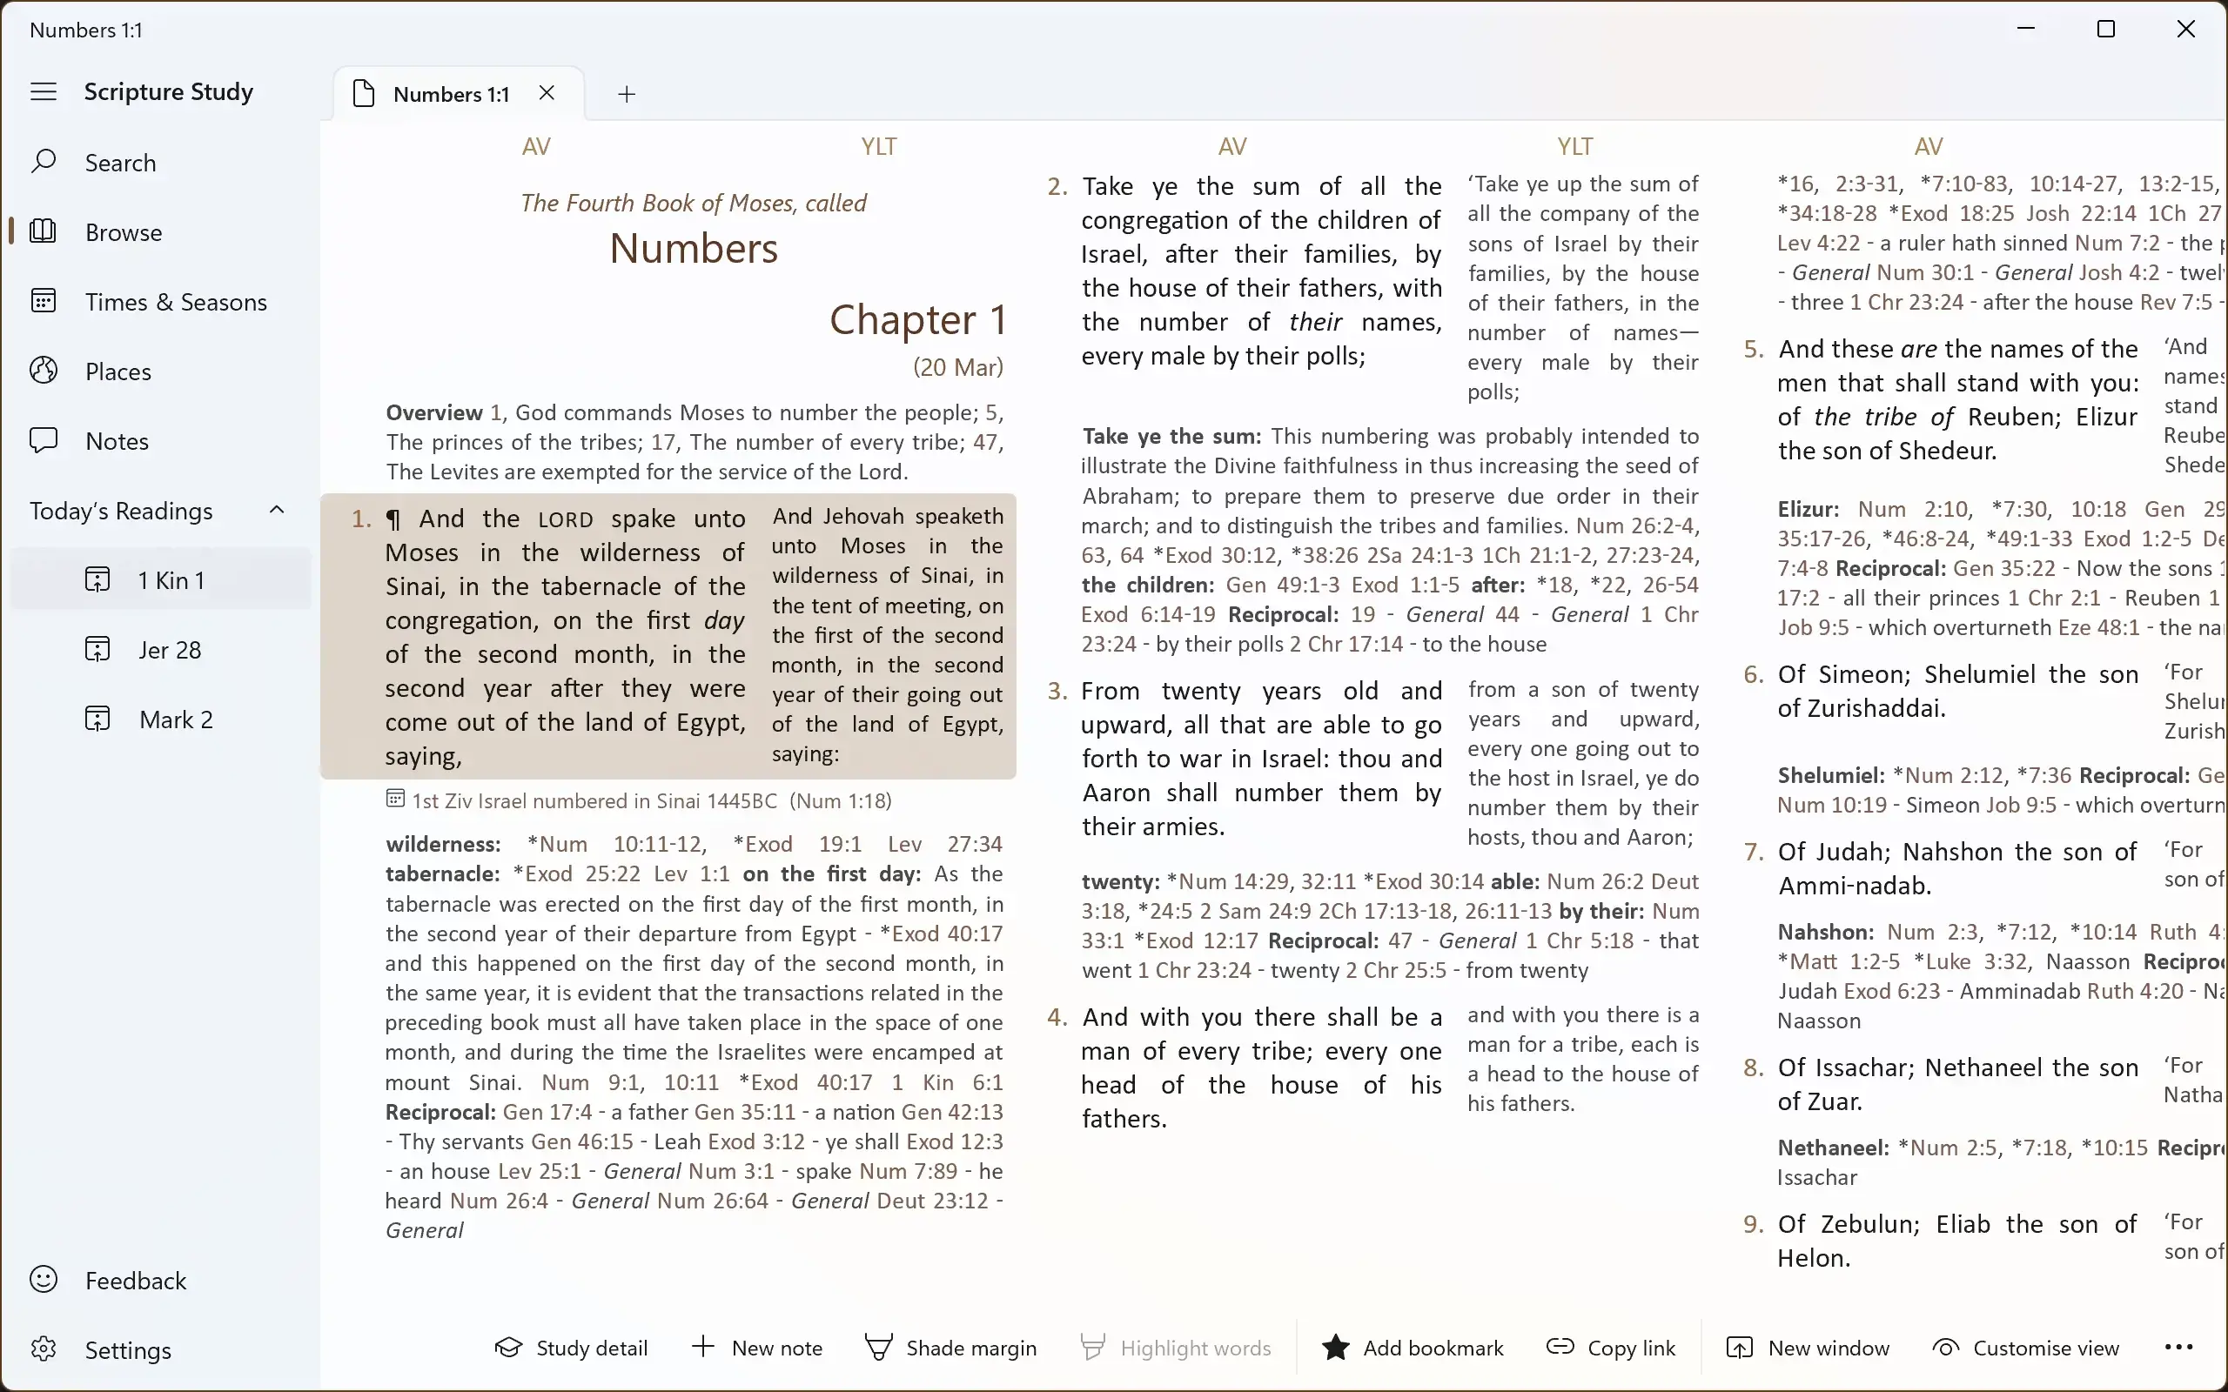
Task: Open more options with the ellipsis
Action: point(2180,1347)
